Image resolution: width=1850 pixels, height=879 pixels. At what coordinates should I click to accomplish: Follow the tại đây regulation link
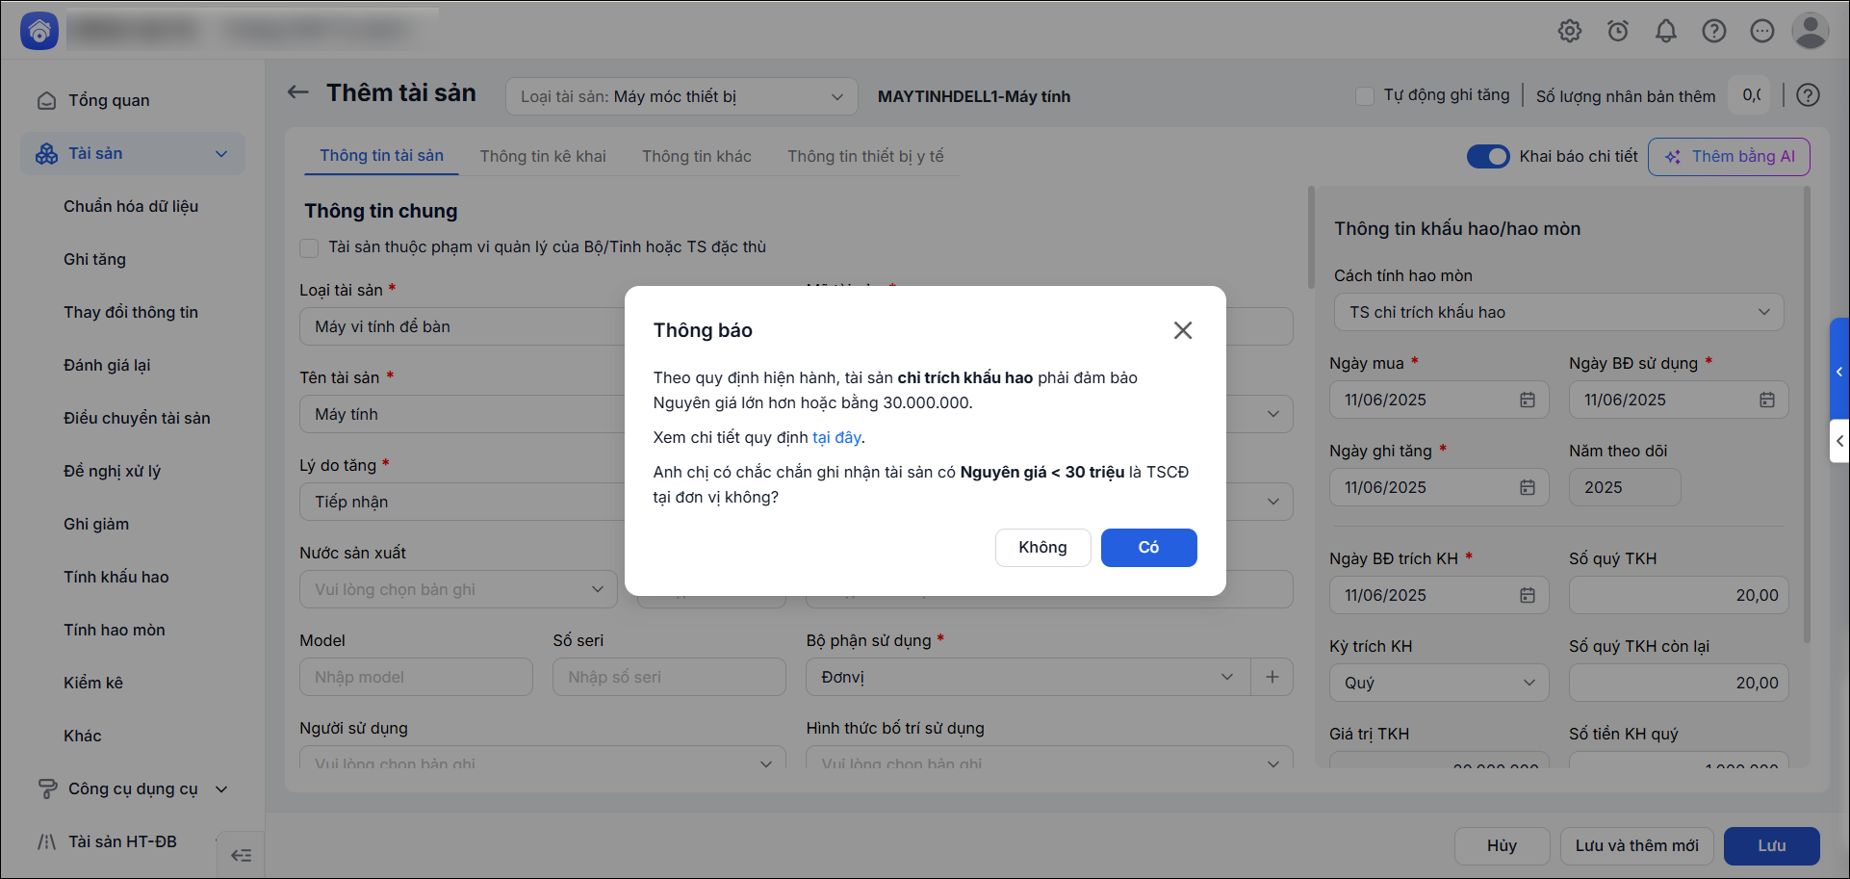click(x=836, y=437)
